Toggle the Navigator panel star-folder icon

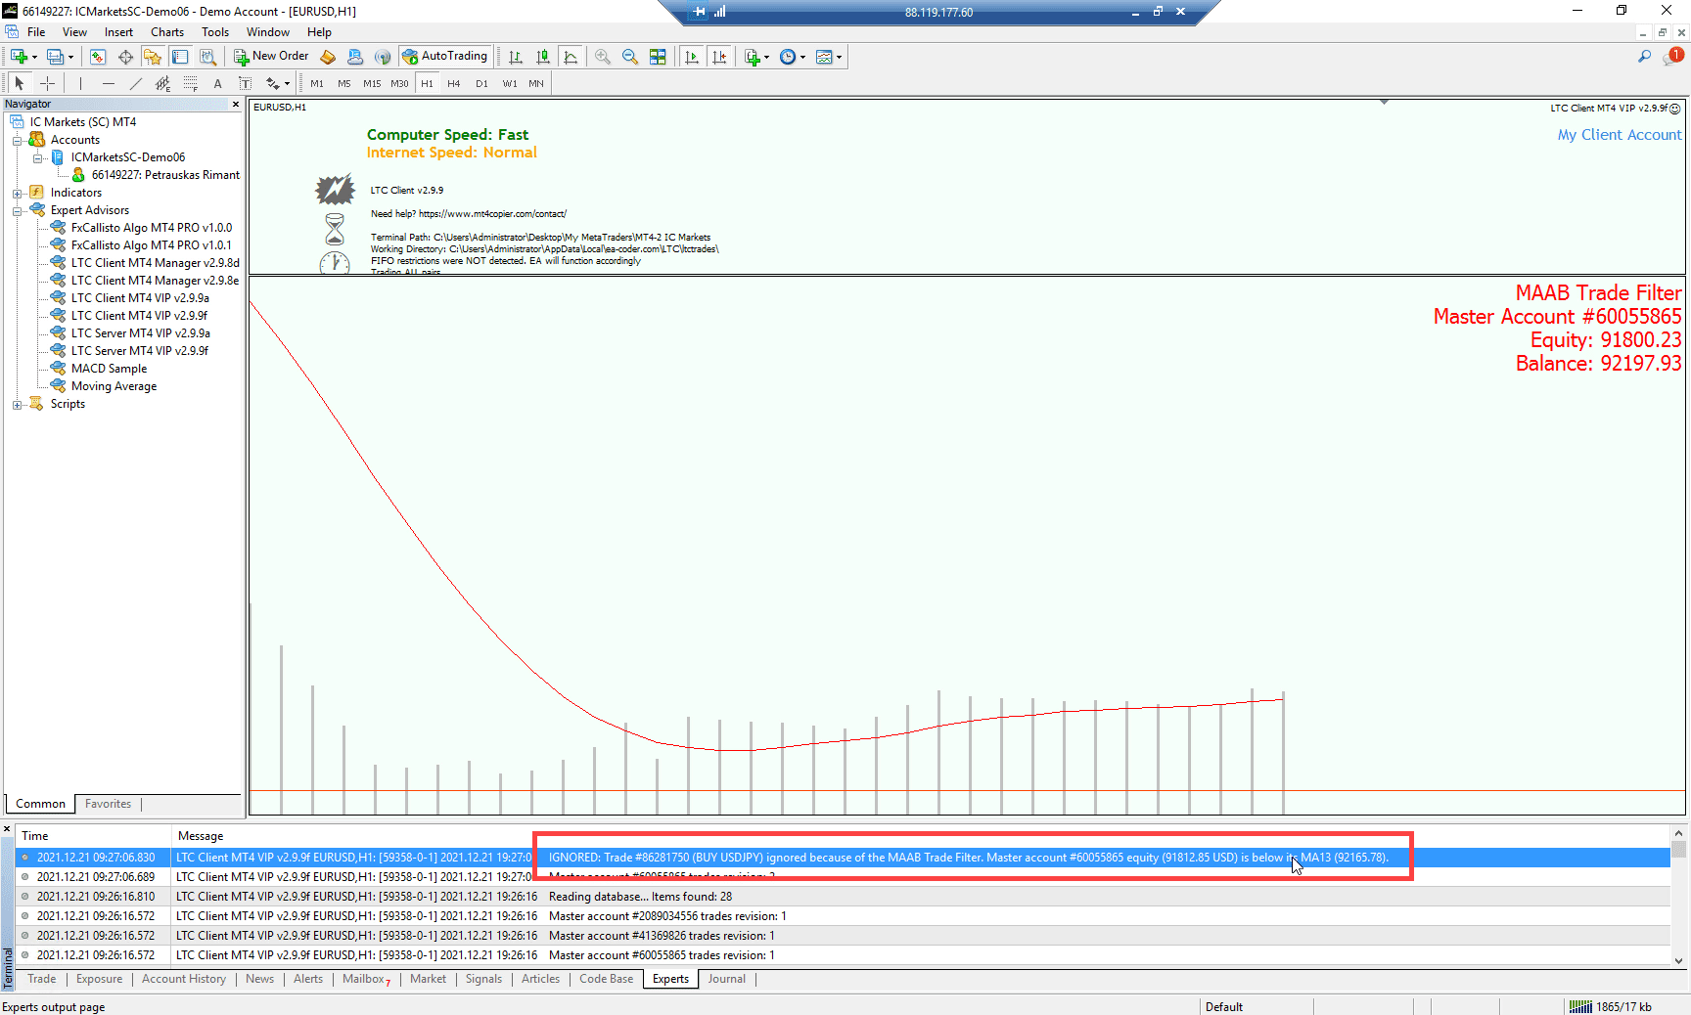[x=153, y=57]
